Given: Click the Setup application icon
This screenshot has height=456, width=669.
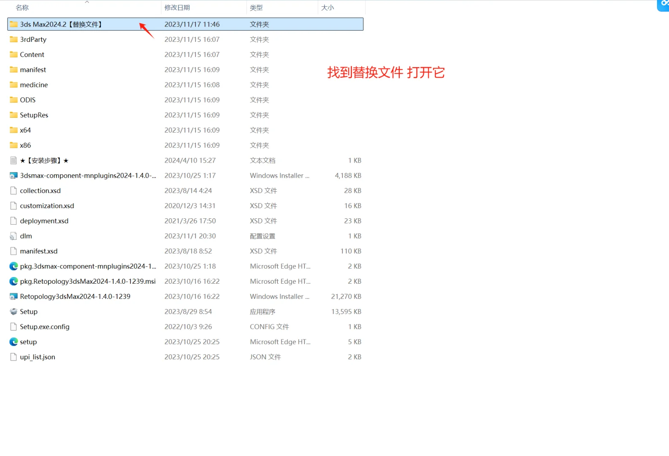Looking at the screenshot, I should tap(14, 312).
